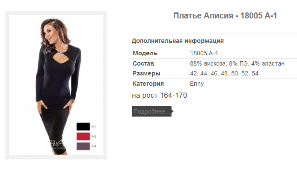Viewport: 297px width, 177px height.
Task: Click the Дополнительная информация heading
Action: (178, 41)
